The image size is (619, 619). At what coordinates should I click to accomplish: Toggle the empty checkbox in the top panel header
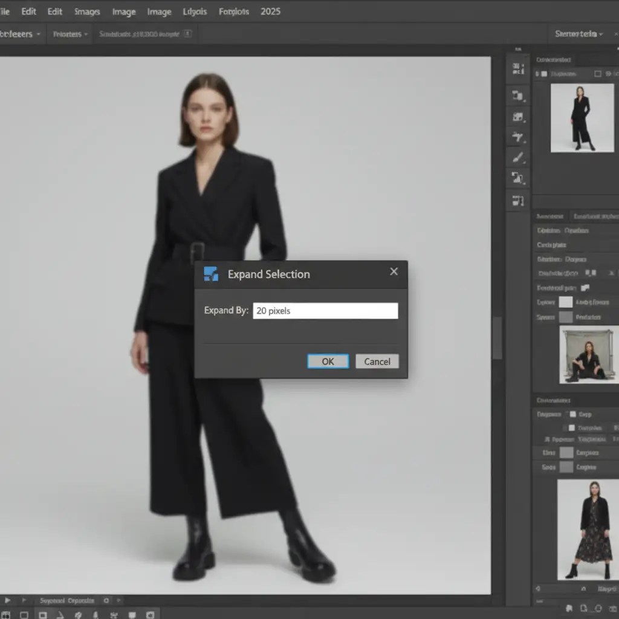598,74
